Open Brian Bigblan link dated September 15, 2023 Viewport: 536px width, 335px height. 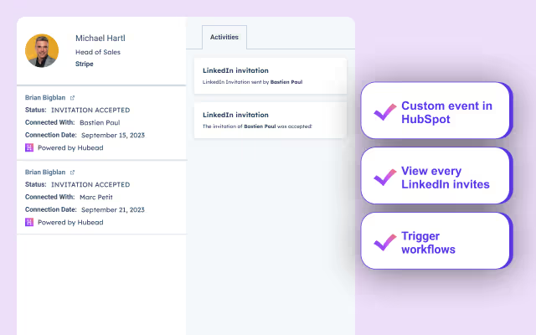point(44,97)
